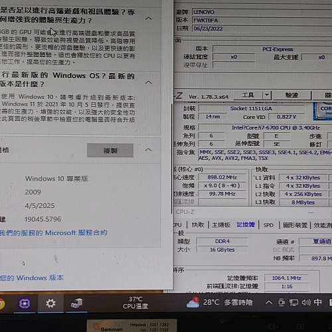Screen dimensions: 332x332
Task: Click the Intel Core logo in CPU-Z
Action: [323, 112]
